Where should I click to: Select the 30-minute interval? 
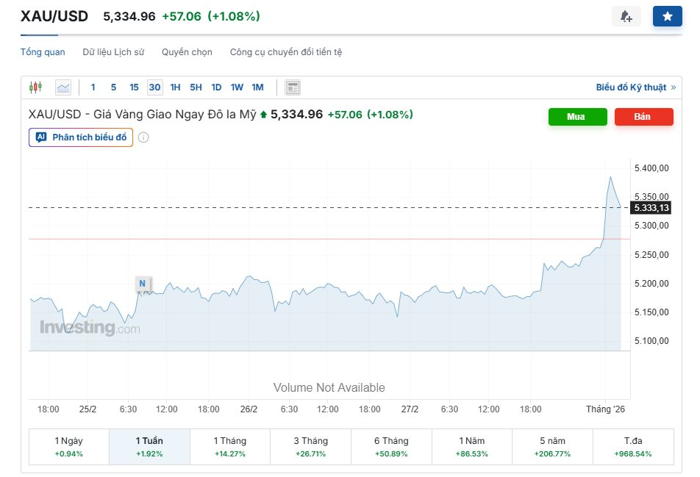click(x=154, y=87)
